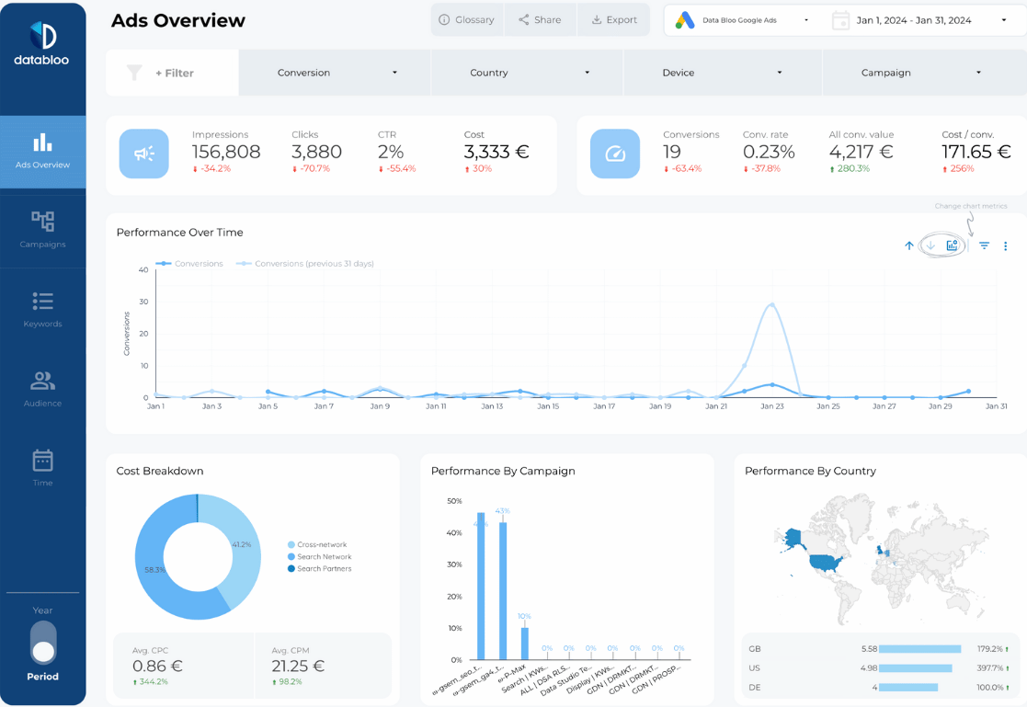Click the Avg. CPC 0.86 € value
1027x707 pixels.
[157, 667]
